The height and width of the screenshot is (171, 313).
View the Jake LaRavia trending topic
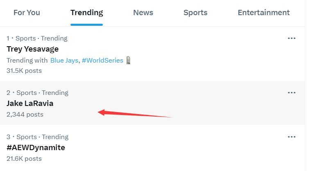pyautogui.click(x=30, y=103)
